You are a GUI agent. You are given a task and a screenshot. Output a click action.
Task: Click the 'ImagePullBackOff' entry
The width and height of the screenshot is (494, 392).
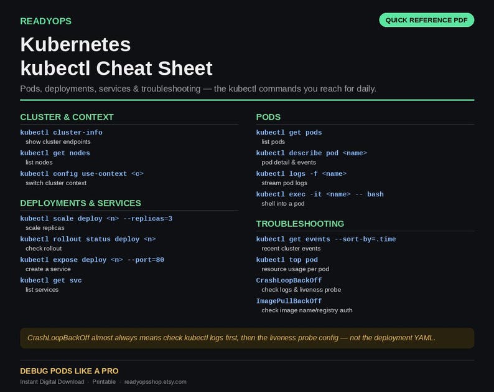coord(289,301)
